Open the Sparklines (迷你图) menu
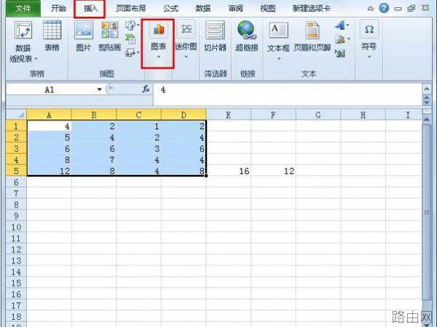Screen dimensions: 437x327 pos(186,39)
